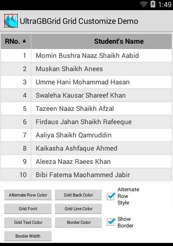Sort by the Student's Name column header

102,42
